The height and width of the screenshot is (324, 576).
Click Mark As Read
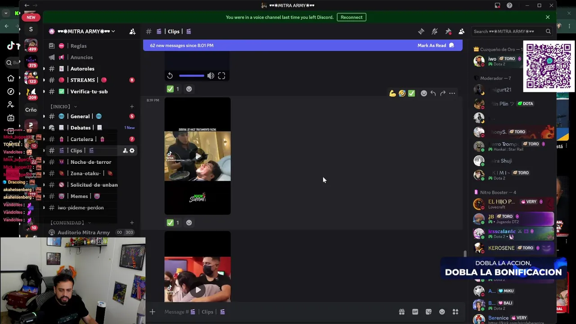click(436, 45)
